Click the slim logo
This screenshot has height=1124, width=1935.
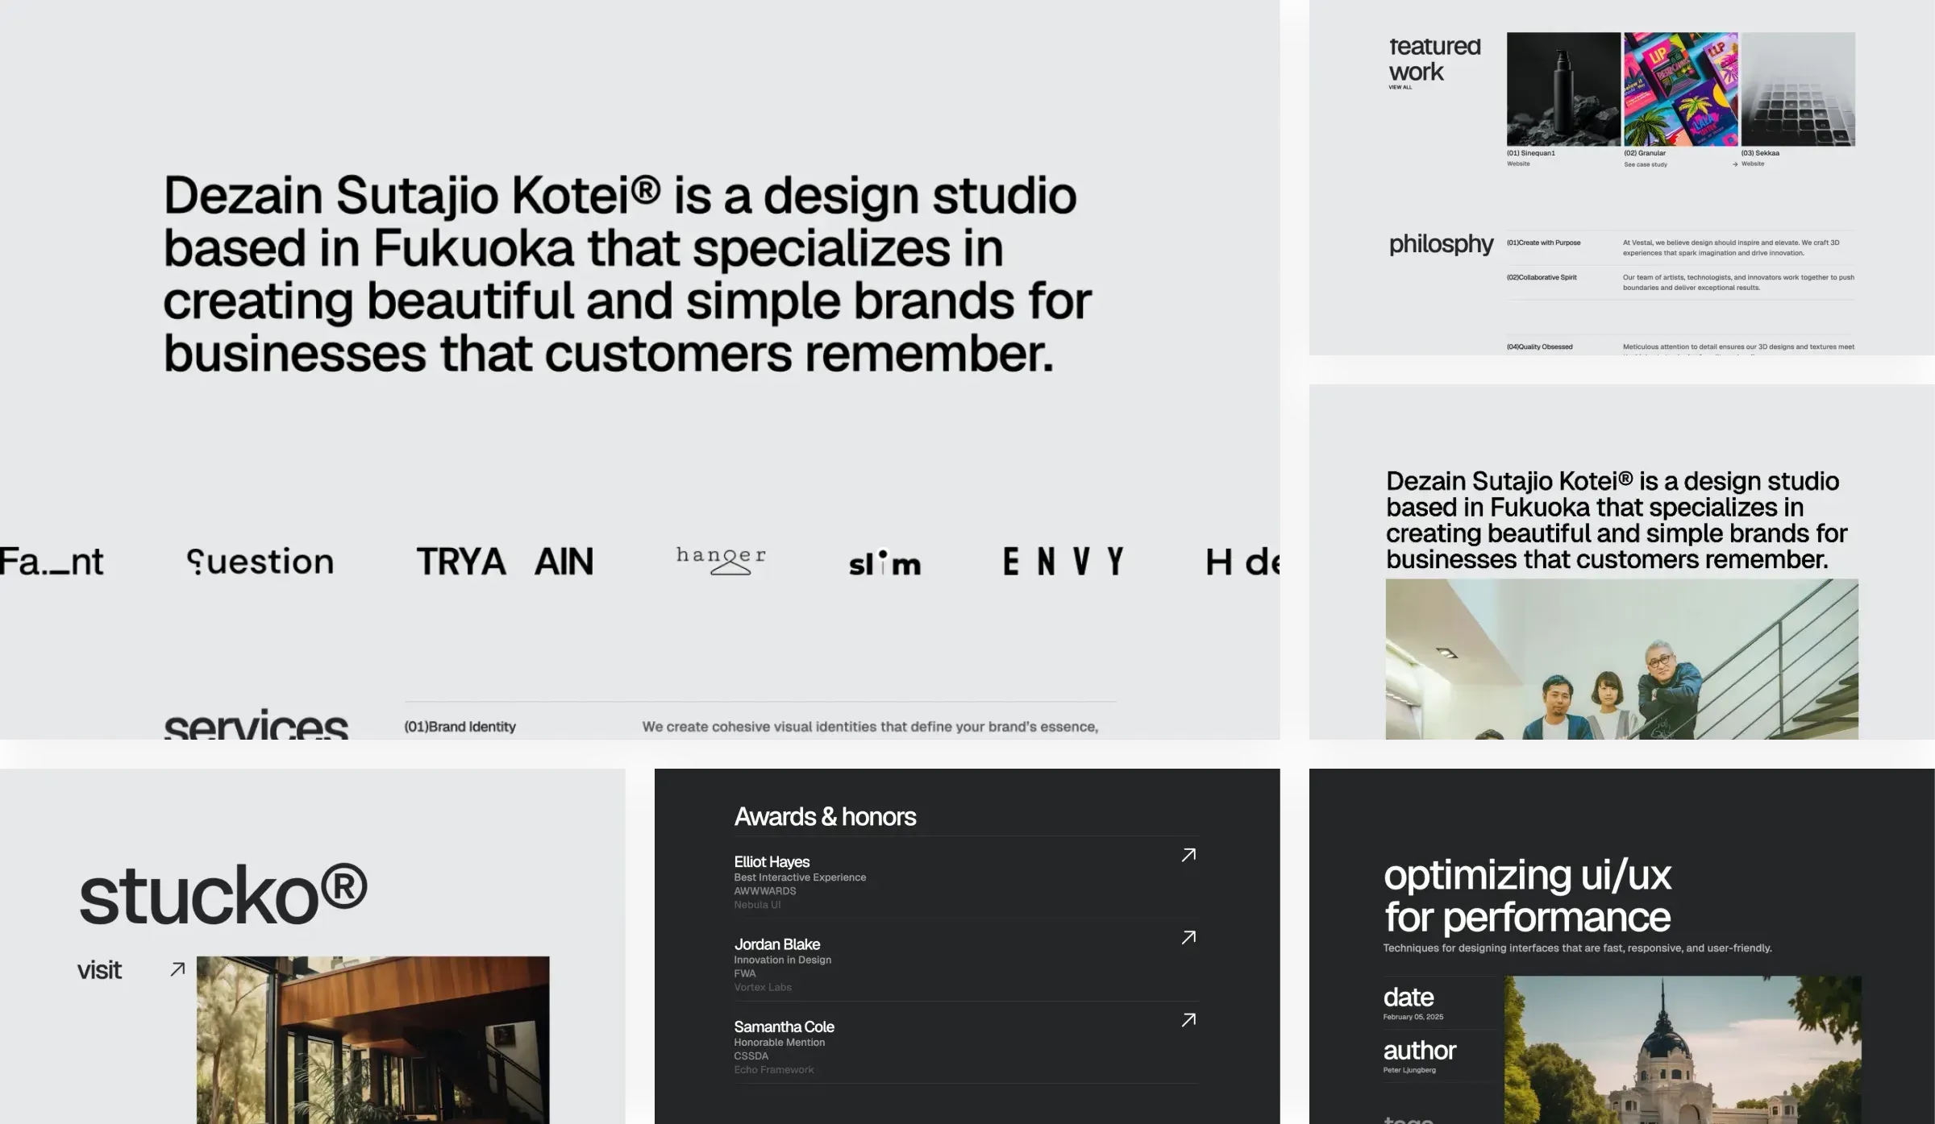click(884, 562)
